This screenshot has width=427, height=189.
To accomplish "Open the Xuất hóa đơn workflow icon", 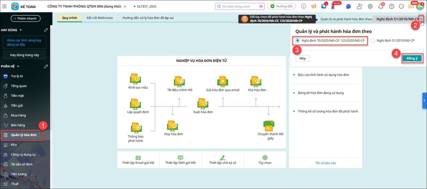I will [x=203, y=103].
